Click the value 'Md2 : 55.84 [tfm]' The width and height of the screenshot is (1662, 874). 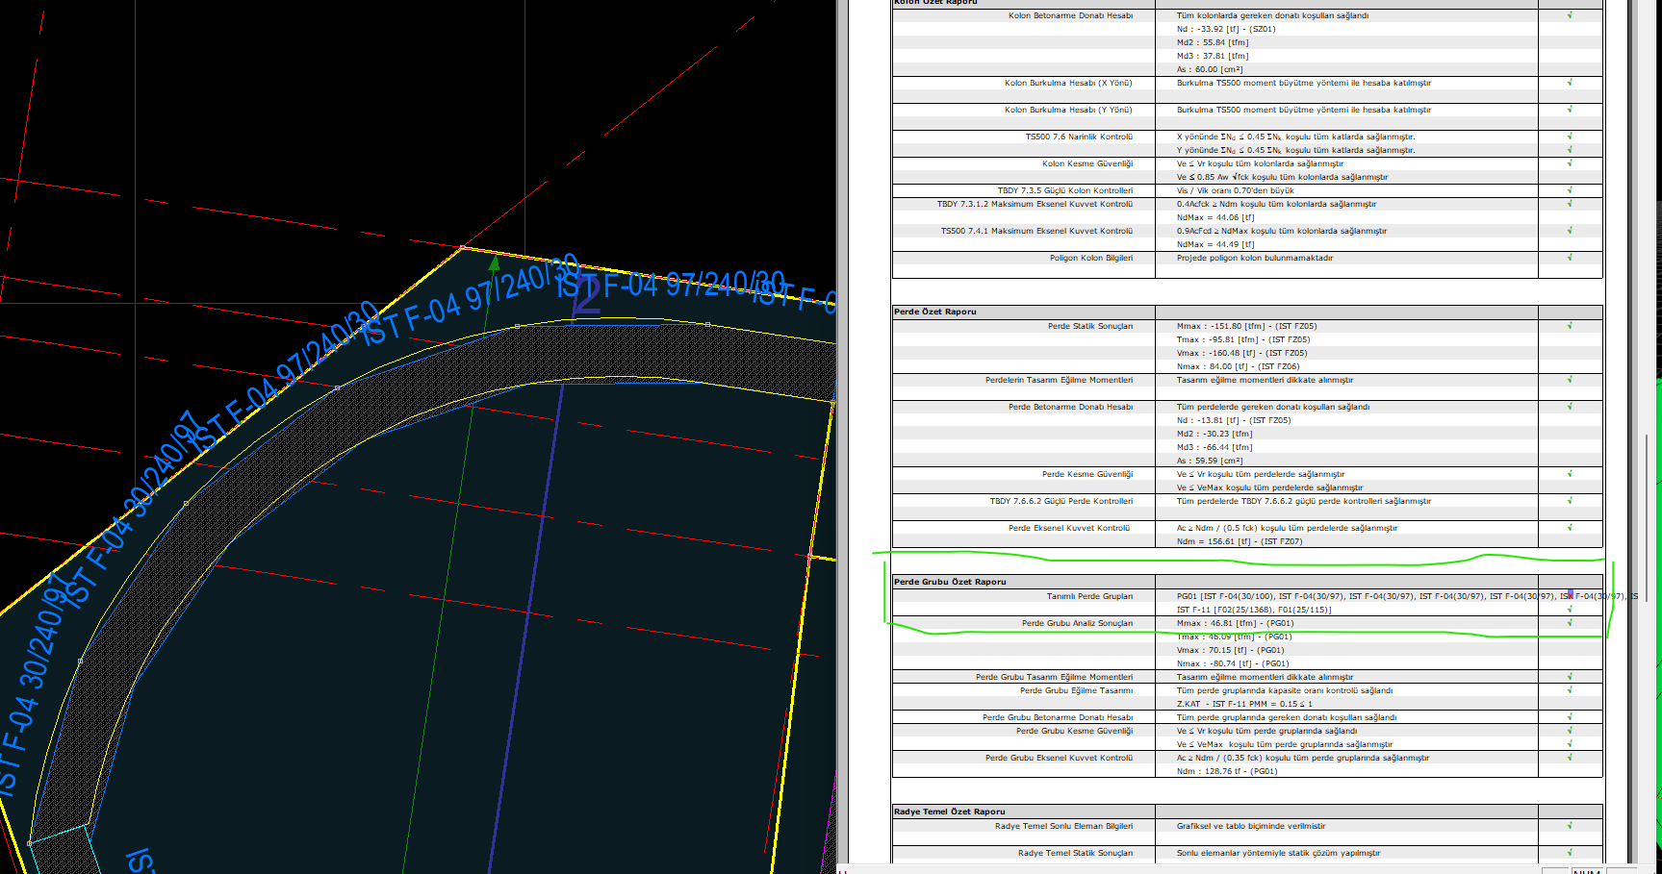(1212, 42)
